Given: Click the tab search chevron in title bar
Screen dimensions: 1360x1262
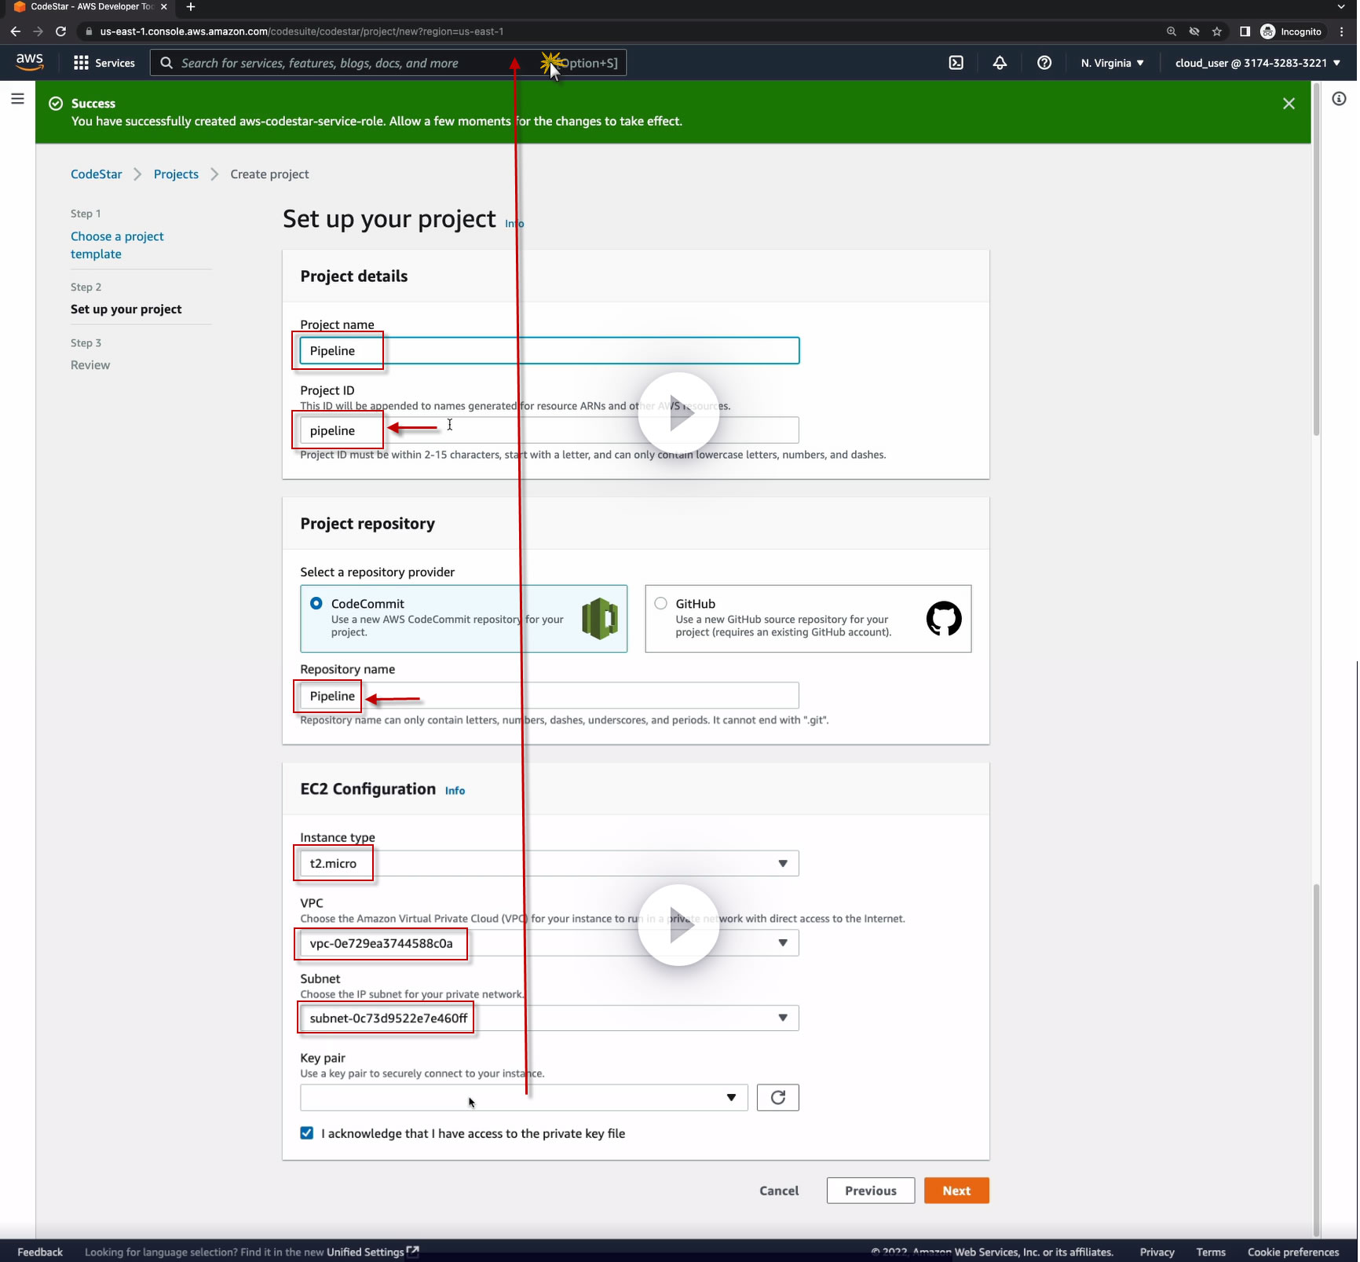Looking at the screenshot, I should pyautogui.click(x=1341, y=7).
